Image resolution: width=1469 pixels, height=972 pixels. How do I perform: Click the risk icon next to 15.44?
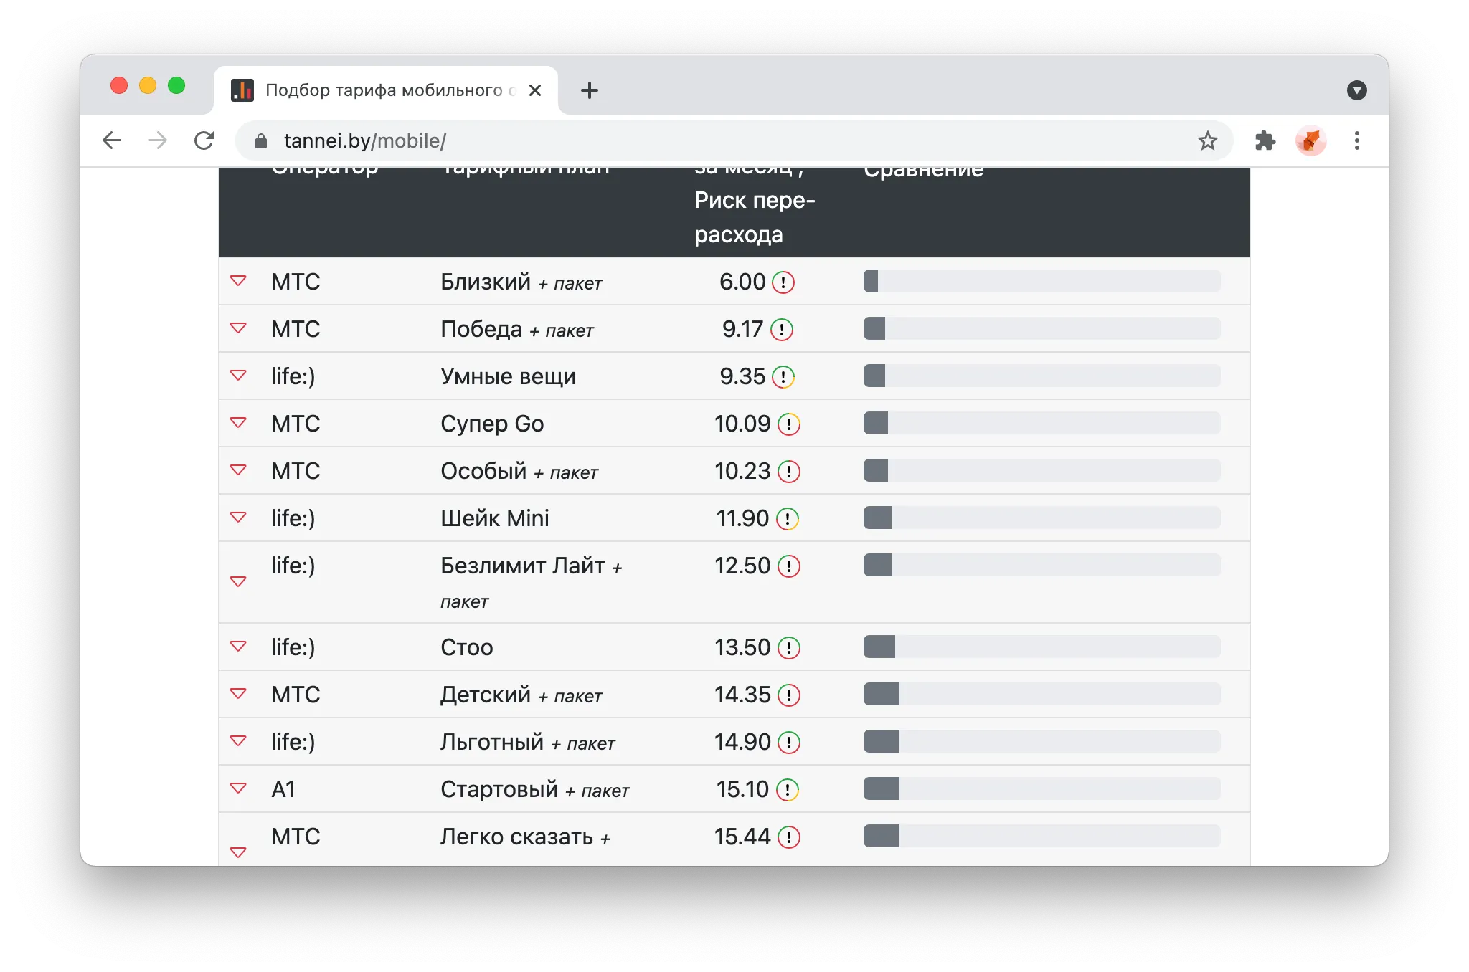789,837
